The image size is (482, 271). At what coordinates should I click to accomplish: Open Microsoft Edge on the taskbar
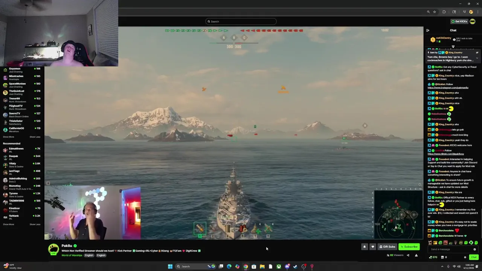click(229, 266)
